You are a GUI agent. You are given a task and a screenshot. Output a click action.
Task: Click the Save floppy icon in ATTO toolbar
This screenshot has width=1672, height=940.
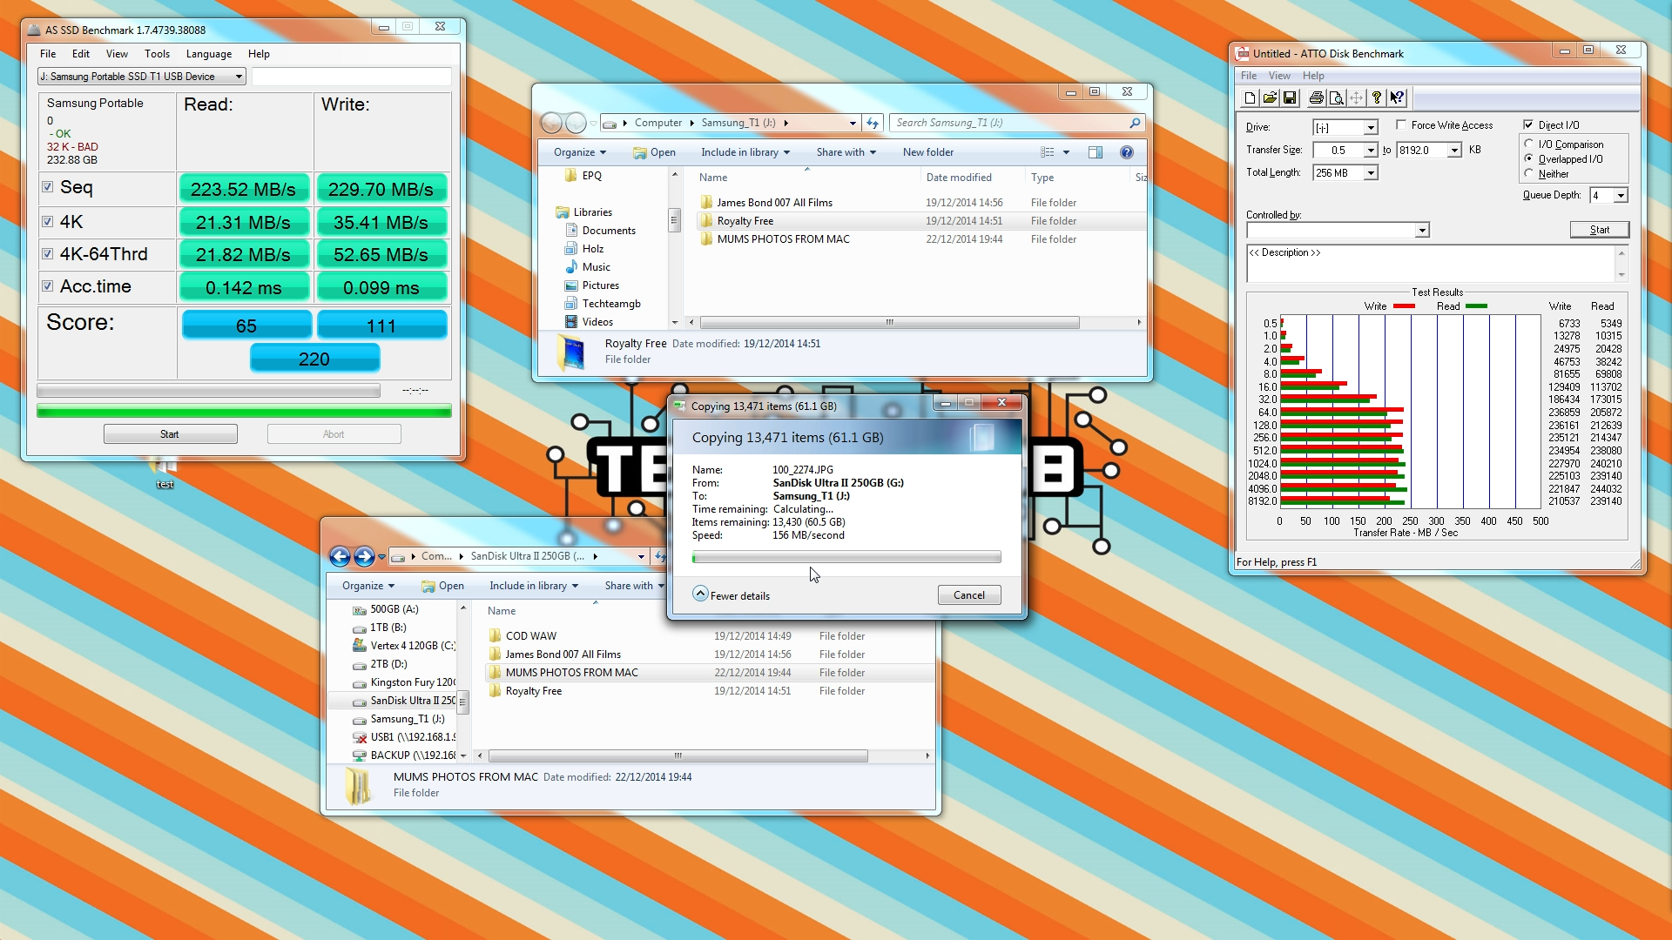[1290, 98]
